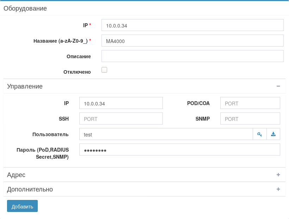Image resolution: width=289 pixels, height=219 pixels.
Task: Click the download icon beside the user field
Action: (x=273, y=134)
